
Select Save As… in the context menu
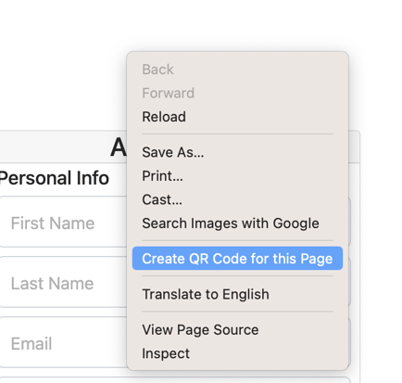pyautogui.click(x=237, y=152)
